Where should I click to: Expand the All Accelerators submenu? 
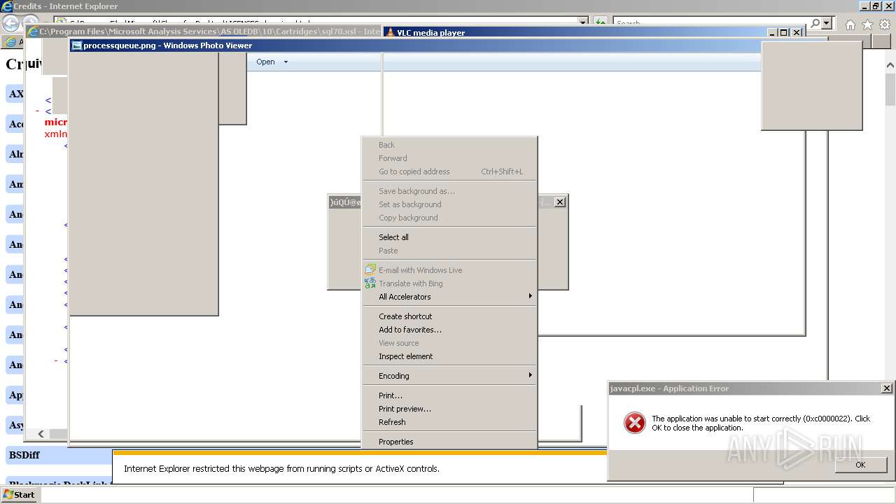(x=449, y=297)
